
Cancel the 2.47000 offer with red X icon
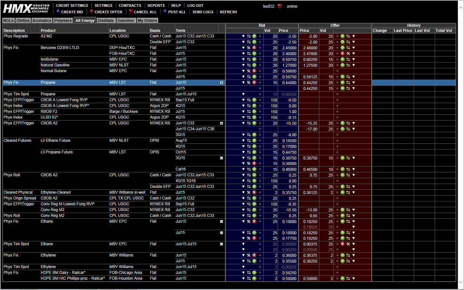(x=343, y=53)
